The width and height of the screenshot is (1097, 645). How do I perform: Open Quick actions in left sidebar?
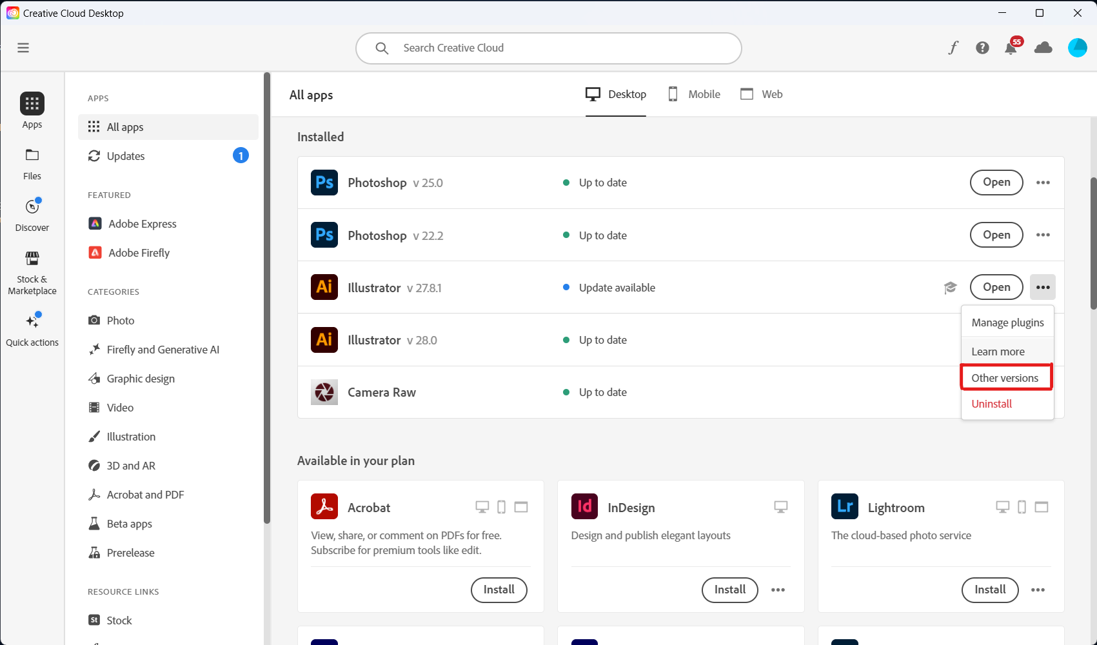32,330
